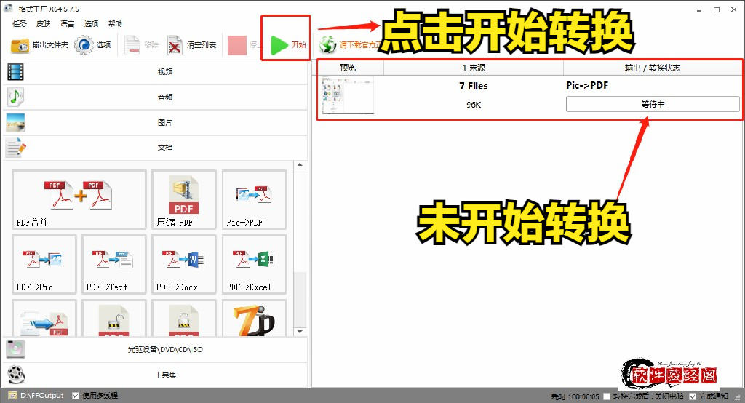Image resolution: width=745 pixels, height=403 pixels.
Task: Select the 压缩 PDF compress tool
Action: tap(184, 199)
